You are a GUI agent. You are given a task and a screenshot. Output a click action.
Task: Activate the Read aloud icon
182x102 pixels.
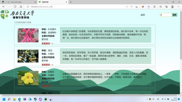(132, 7)
